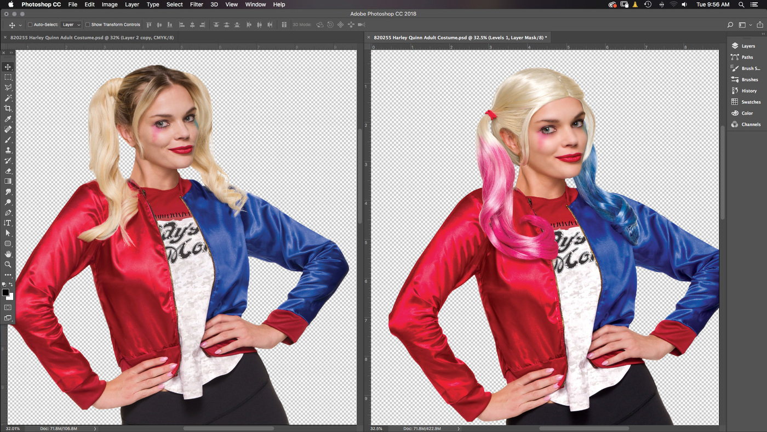
Task: Select the History Brush tool
Action: pyautogui.click(x=8, y=161)
